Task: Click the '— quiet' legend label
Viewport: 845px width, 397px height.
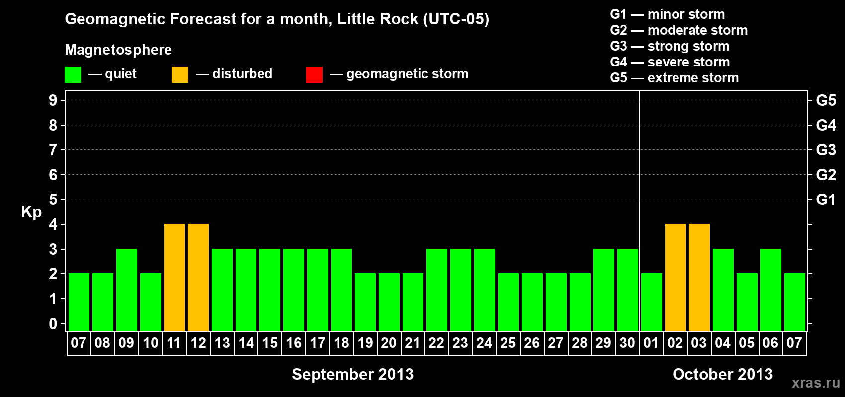Action: point(113,74)
